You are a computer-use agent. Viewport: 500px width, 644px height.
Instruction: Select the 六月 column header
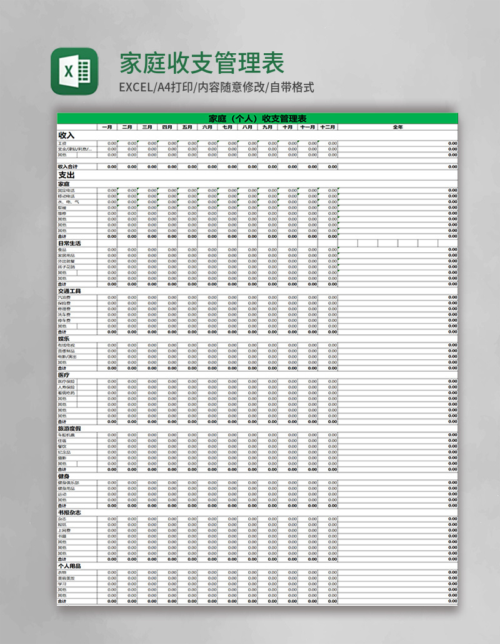[207, 127]
